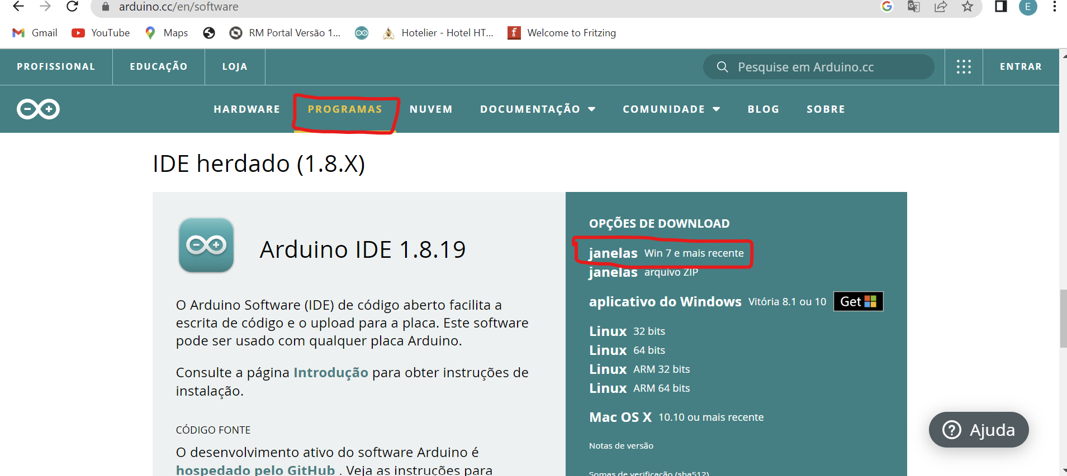Open the LOJA section
The image size is (1067, 476).
pyautogui.click(x=235, y=66)
